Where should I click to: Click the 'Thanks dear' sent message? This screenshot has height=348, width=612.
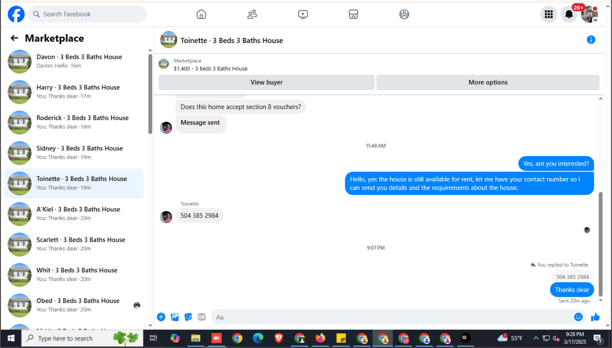point(572,290)
